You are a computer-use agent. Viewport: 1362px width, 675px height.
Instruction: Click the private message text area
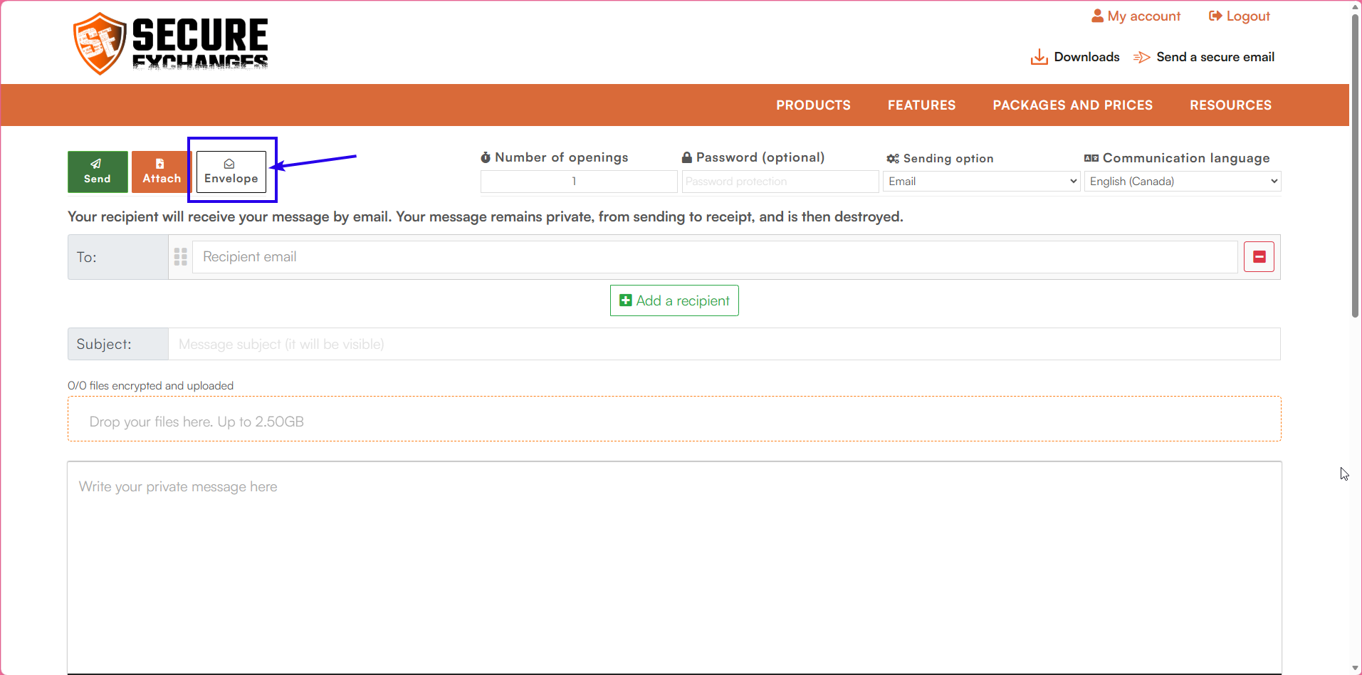click(674, 567)
